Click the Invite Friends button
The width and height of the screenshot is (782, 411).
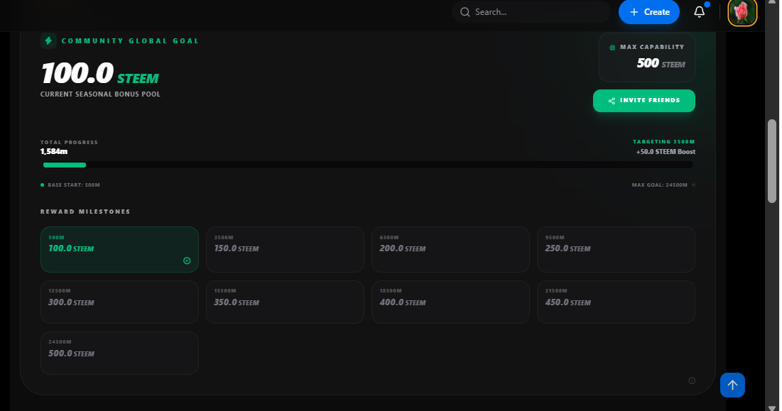643,101
